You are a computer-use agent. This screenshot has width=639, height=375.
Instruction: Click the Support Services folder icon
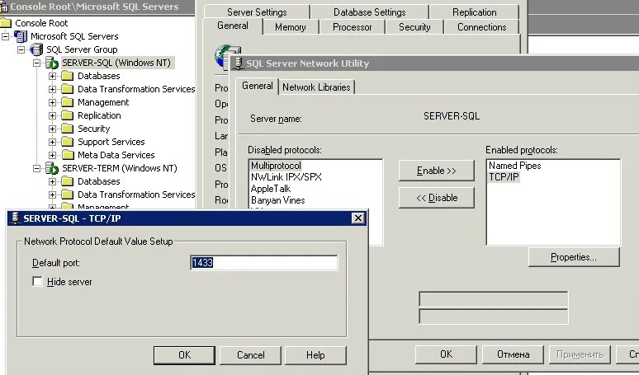click(67, 142)
